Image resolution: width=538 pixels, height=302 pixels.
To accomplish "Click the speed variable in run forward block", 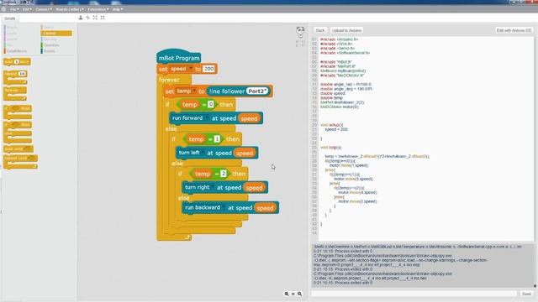I will pos(249,118).
